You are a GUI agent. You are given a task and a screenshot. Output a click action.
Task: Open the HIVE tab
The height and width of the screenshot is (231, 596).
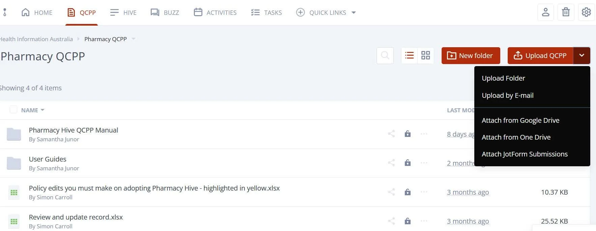click(x=123, y=12)
